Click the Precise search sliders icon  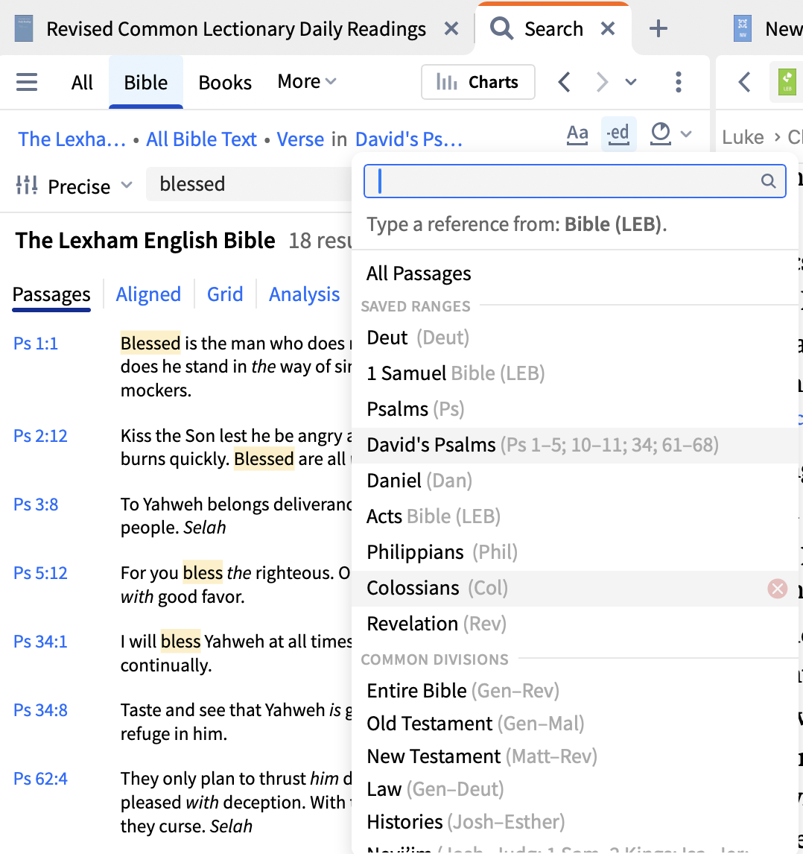tap(27, 185)
